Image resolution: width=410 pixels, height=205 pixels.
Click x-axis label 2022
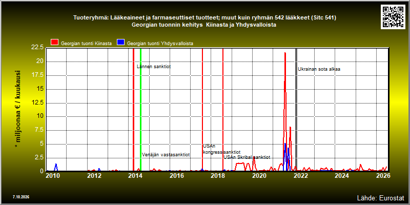300,175
